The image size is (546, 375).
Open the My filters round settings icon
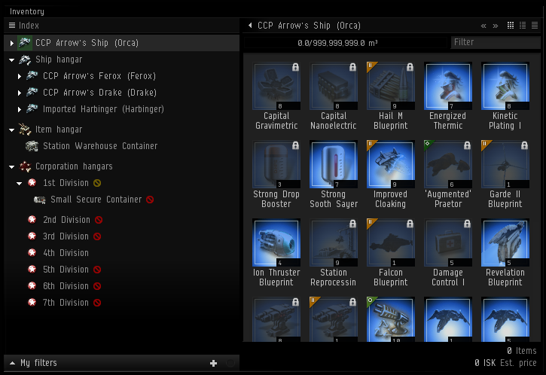click(x=230, y=363)
